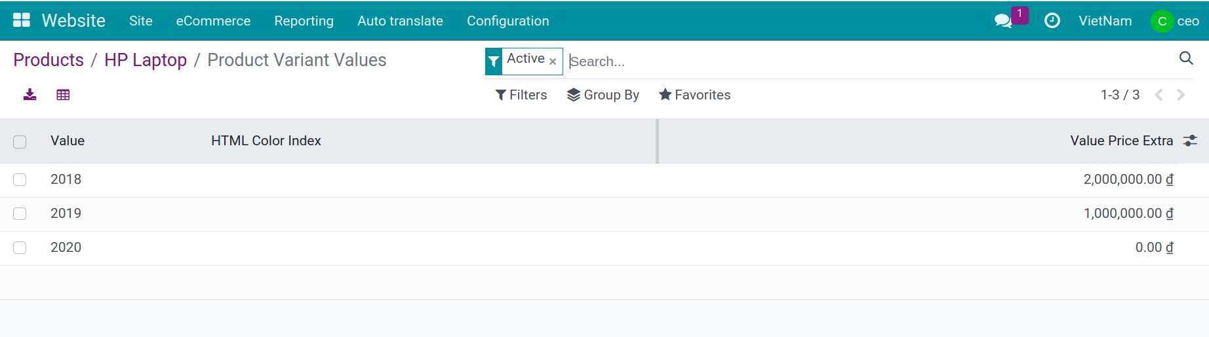
Task: Select the 2020 row checkbox
Action: (20, 247)
